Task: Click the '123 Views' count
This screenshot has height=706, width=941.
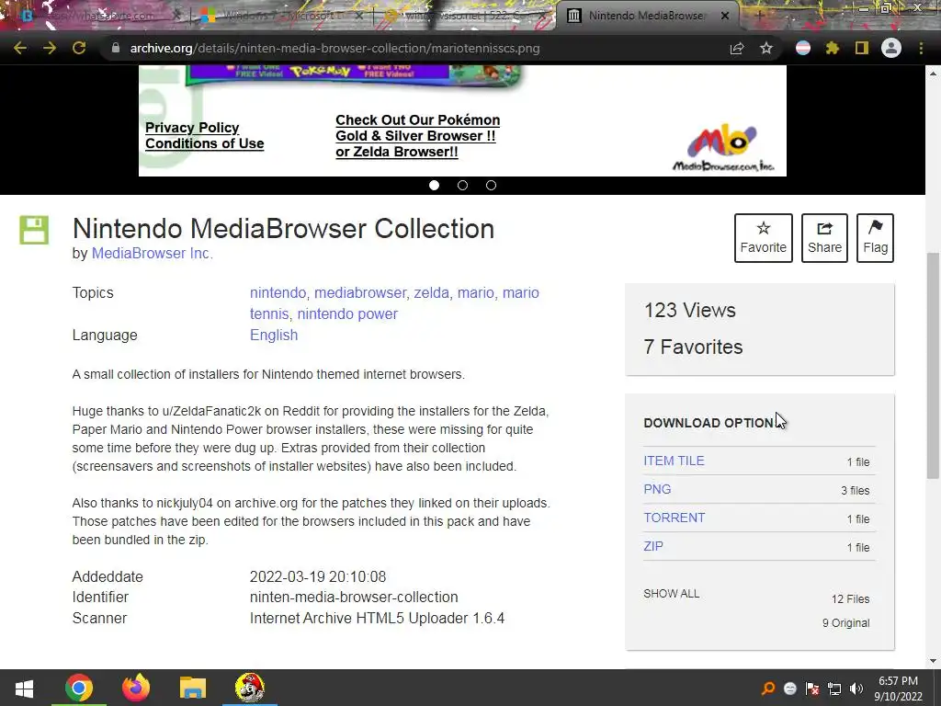Action: point(689,311)
